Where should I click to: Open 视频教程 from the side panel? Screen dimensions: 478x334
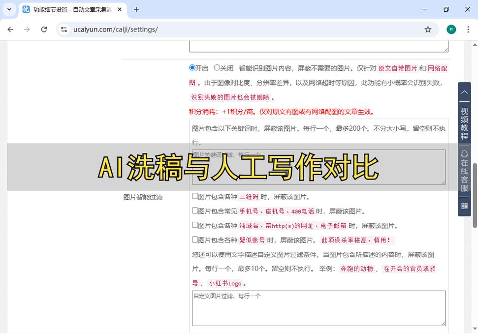[x=464, y=123]
